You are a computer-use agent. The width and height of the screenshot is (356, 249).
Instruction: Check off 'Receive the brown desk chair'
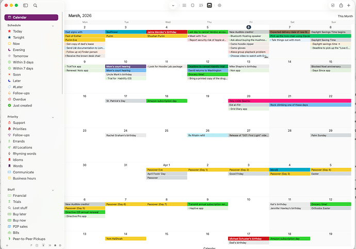66,56
